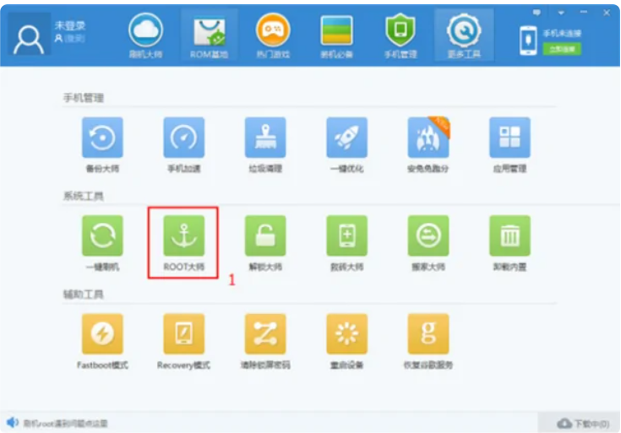Switch to the 热门游戏 tab
The image size is (621, 433).
pyautogui.click(x=273, y=35)
